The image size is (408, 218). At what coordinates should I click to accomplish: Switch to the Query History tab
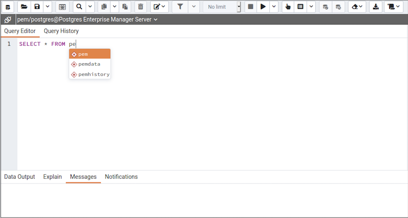61,31
